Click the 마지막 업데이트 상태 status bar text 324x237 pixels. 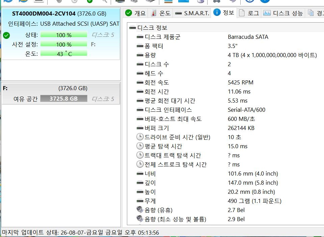click(x=81, y=233)
